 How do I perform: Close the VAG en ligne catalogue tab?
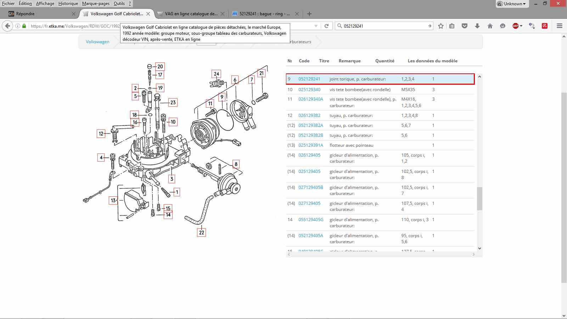[223, 14]
